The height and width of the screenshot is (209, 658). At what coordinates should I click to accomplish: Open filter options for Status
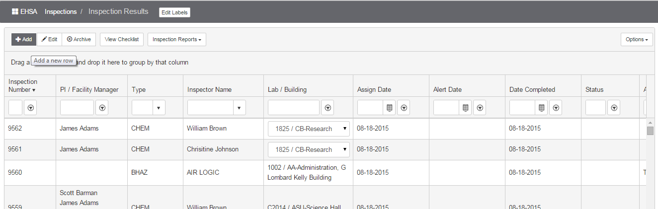pyautogui.click(x=614, y=107)
